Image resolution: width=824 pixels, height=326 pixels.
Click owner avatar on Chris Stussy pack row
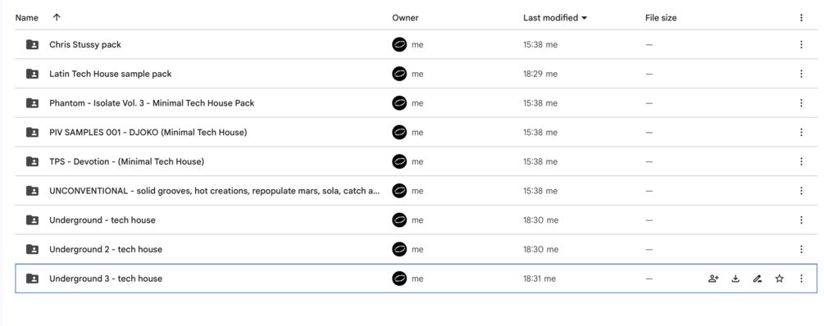399,44
